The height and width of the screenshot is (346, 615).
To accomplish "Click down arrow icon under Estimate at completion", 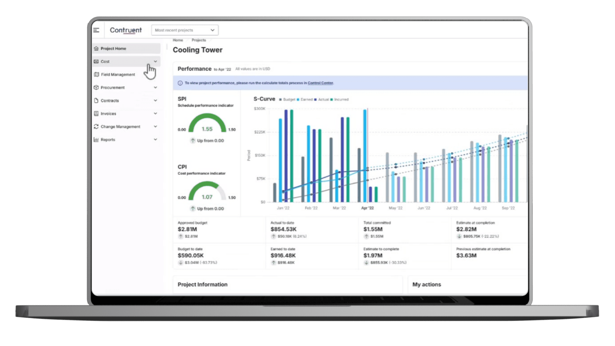I will point(459,236).
